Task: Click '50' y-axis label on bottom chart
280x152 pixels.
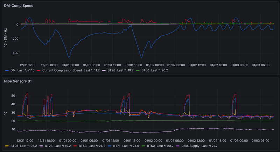Action: coord(13,96)
